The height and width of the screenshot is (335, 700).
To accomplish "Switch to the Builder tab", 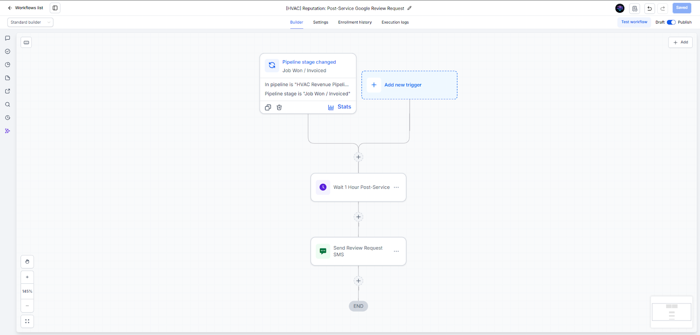I will point(297,22).
